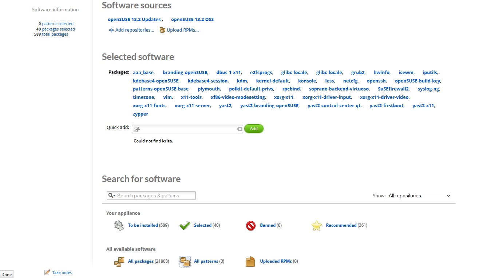Click the All packages boxes icon

(x=119, y=262)
